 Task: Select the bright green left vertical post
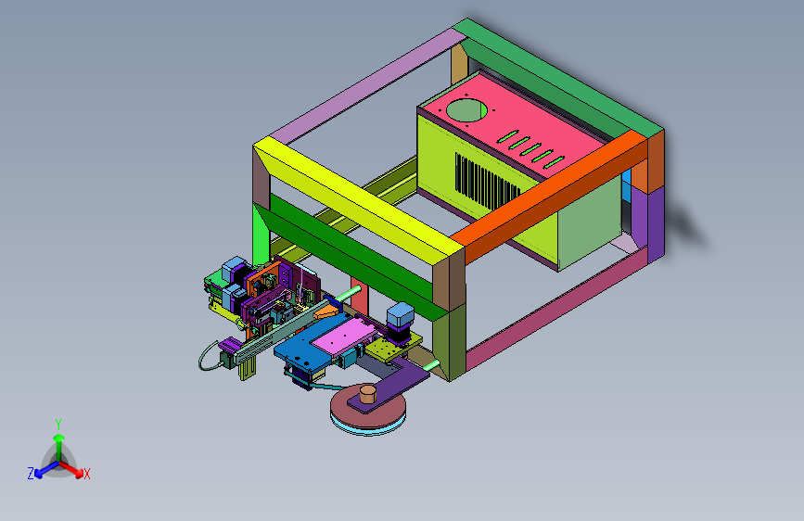261,234
